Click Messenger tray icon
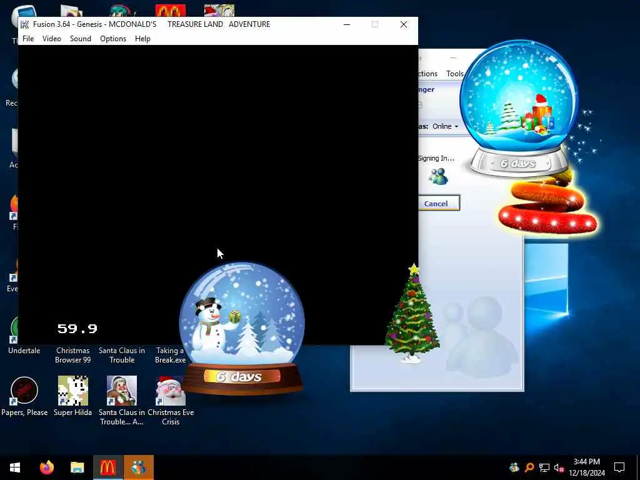 pyautogui.click(x=514, y=467)
